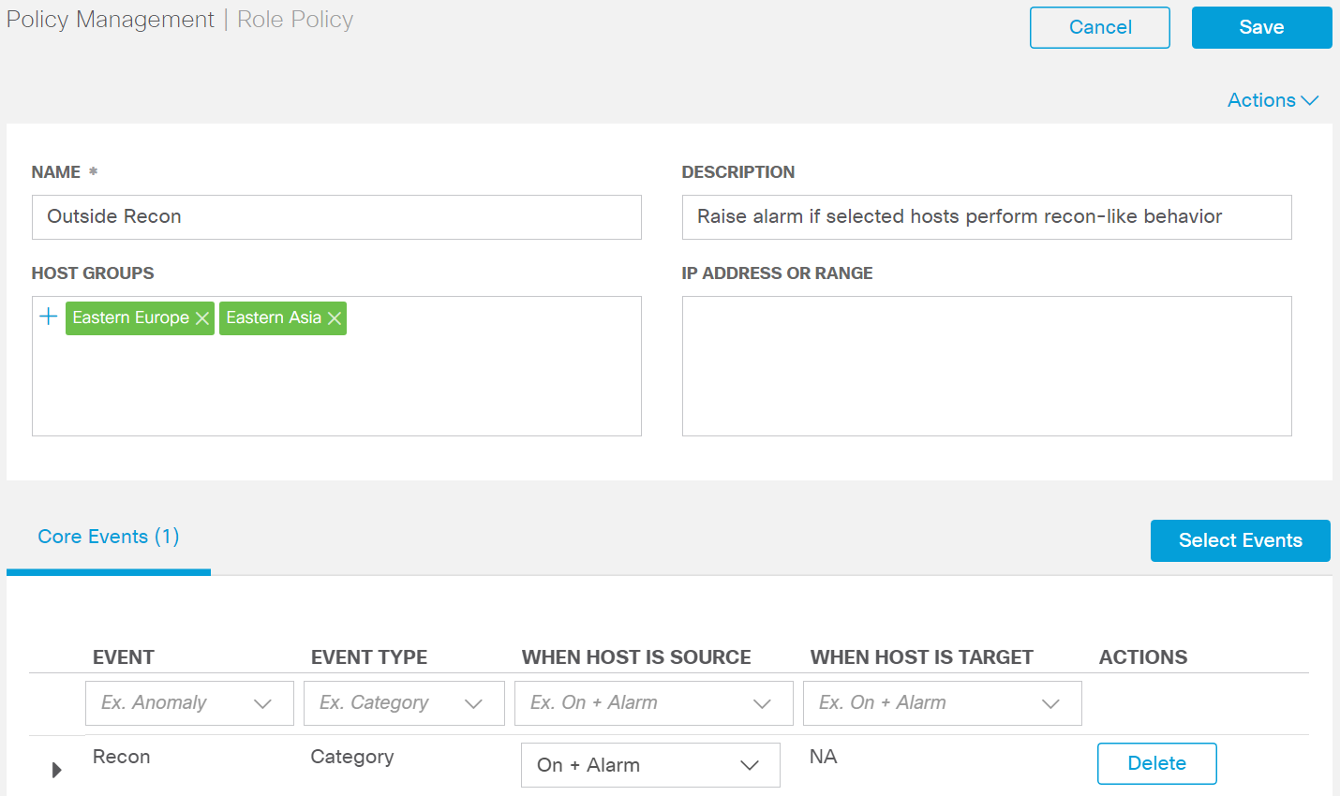Click the Eastern Europe tag label
This screenshot has height=796, width=1340.
click(131, 317)
